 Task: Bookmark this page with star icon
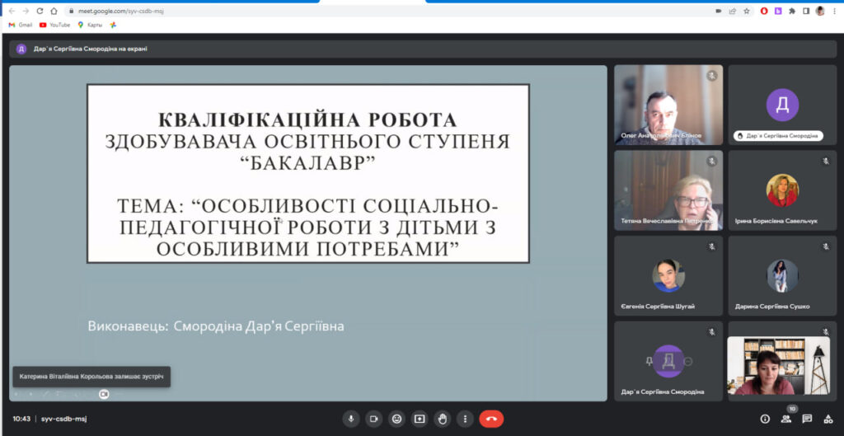746,11
